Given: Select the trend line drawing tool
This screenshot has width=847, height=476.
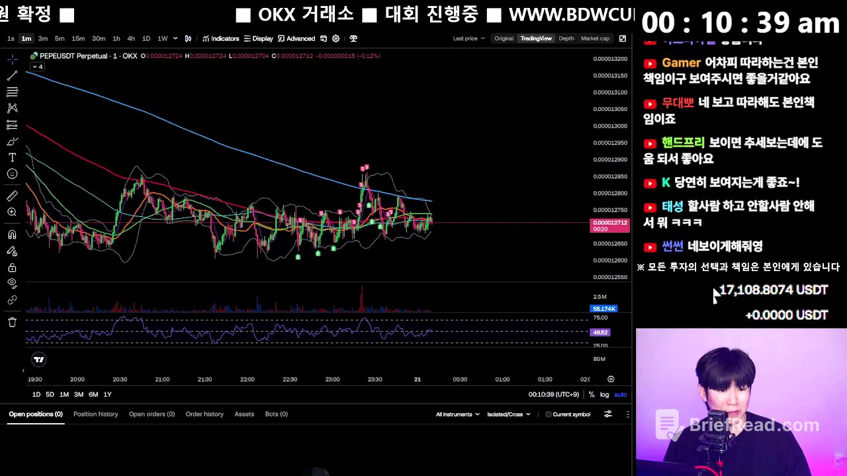Looking at the screenshot, I should pos(12,76).
